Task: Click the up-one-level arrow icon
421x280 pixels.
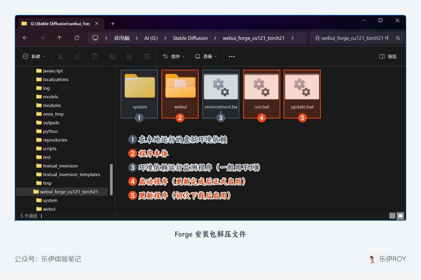Action: 59,38
